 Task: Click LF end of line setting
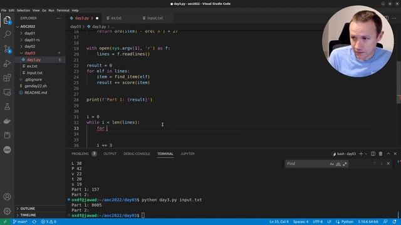(329, 222)
